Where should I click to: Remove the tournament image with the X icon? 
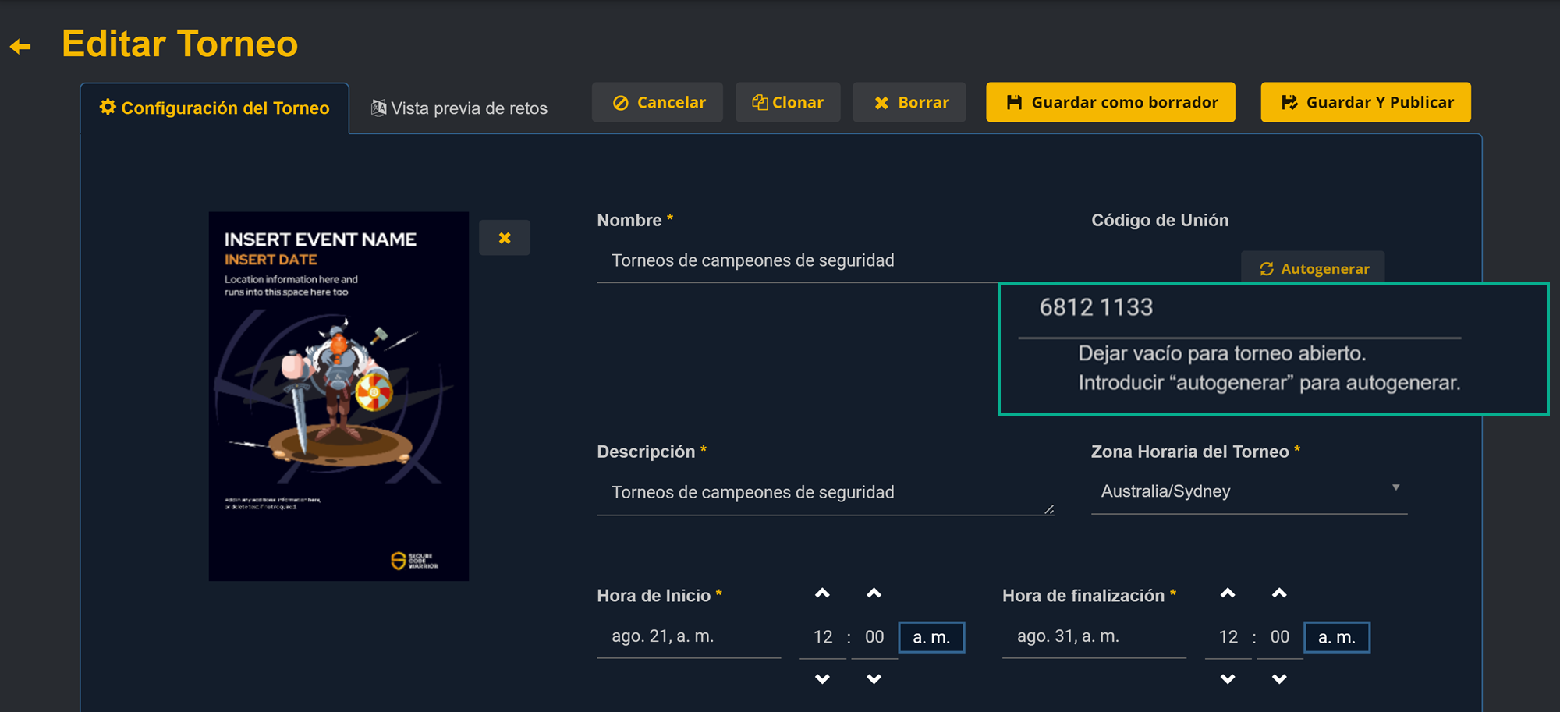click(x=505, y=238)
